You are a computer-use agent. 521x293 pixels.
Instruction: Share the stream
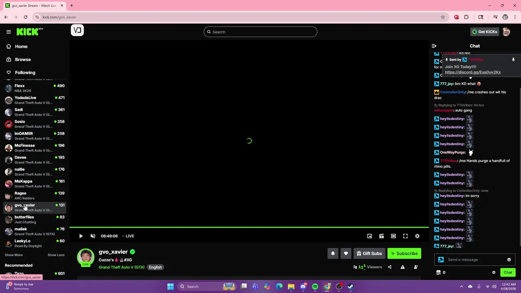click(390, 267)
